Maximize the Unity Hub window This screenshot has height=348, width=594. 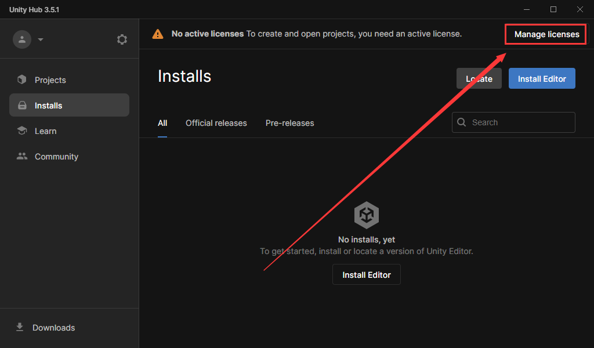point(553,9)
